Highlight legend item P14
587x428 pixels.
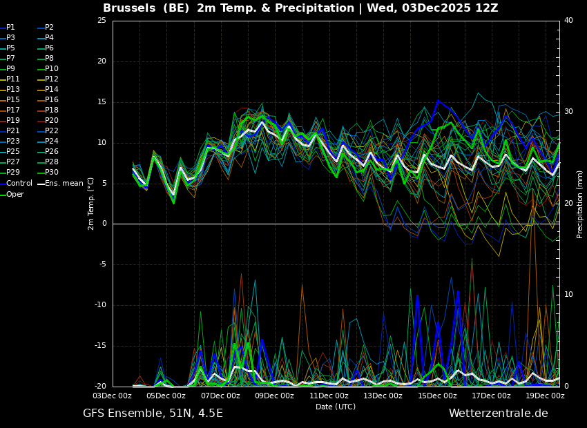tap(48, 90)
